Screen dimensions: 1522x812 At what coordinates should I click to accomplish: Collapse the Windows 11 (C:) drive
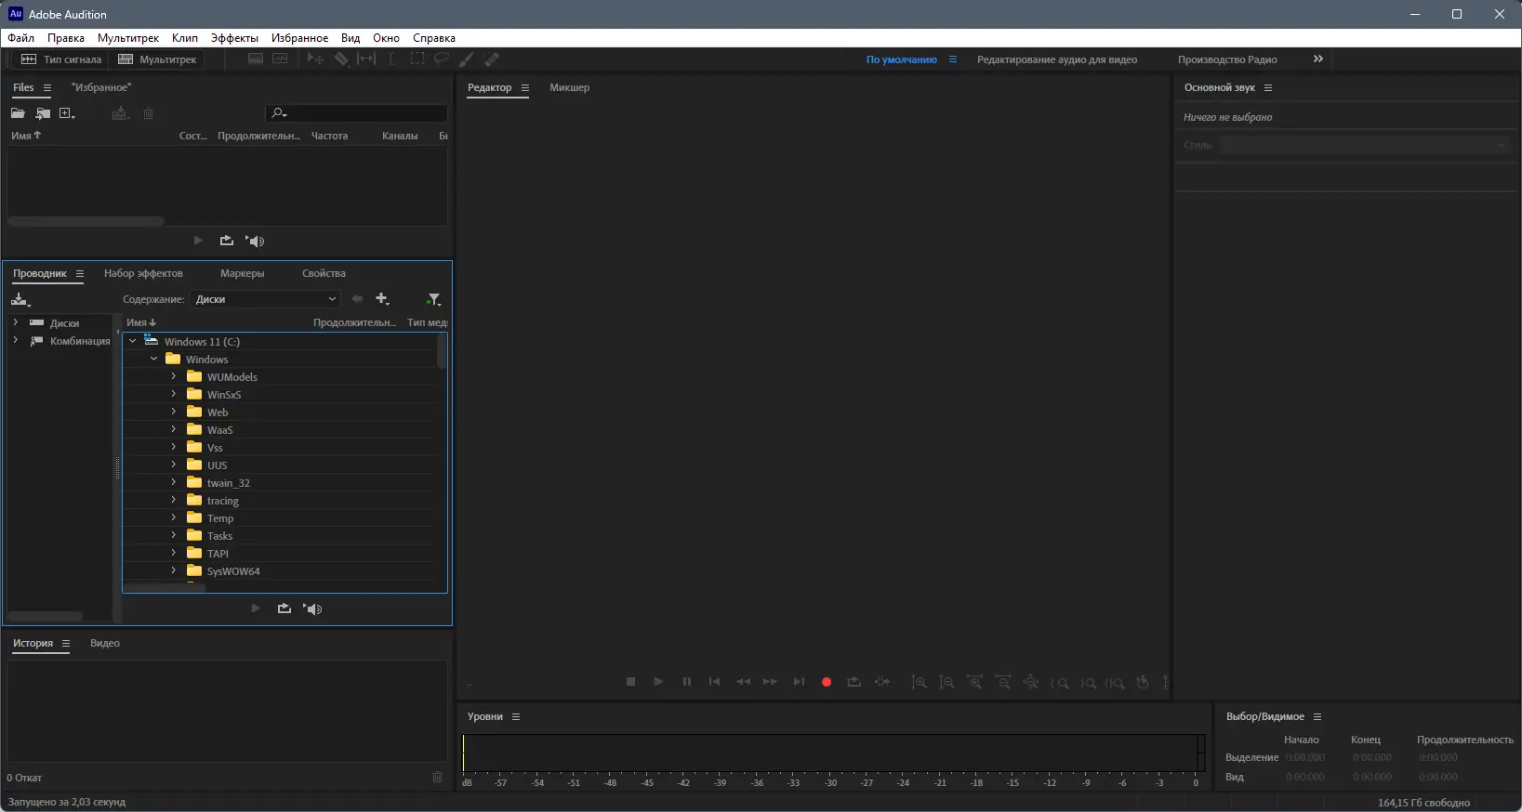(x=133, y=341)
